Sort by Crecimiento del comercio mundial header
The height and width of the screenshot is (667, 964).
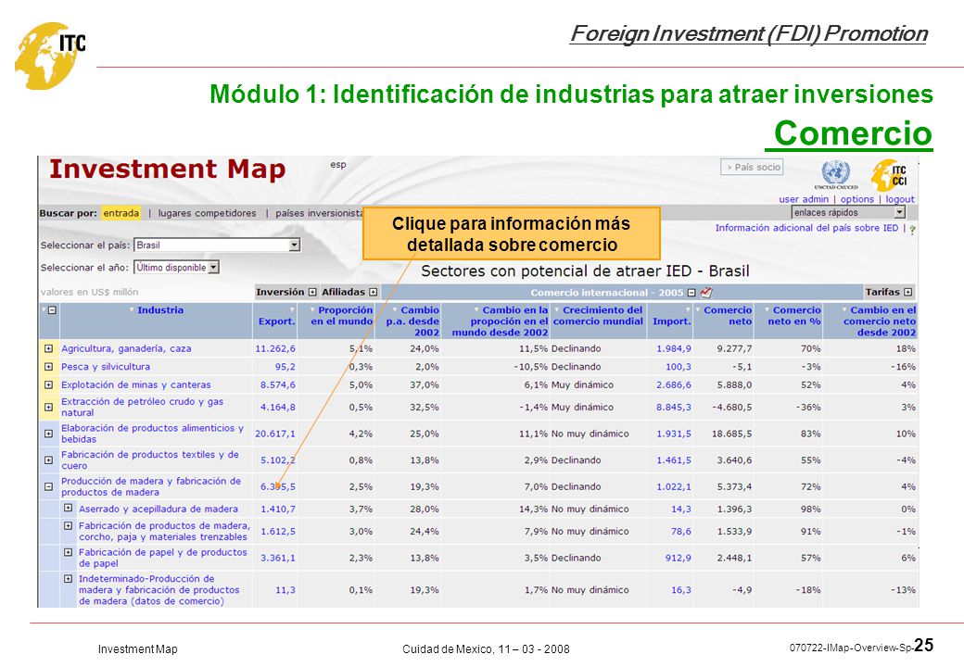coord(598,316)
